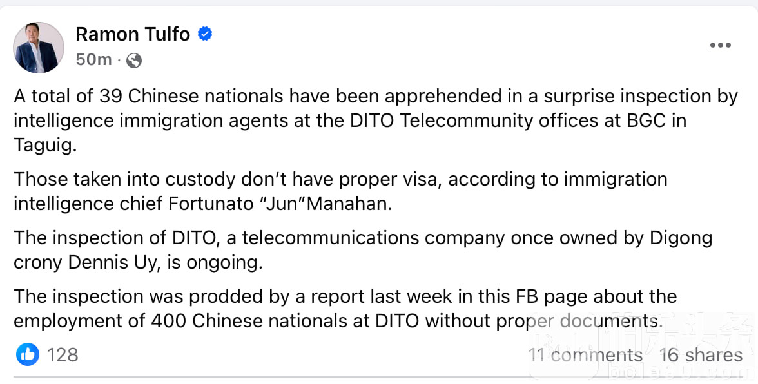View the 128 reactions count

tap(63, 354)
